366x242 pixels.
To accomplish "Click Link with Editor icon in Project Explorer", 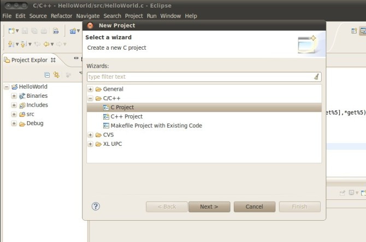I will click(56, 75).
